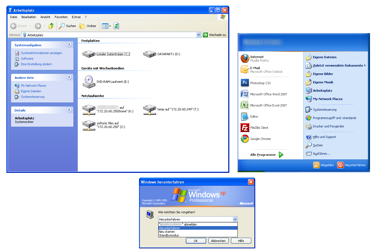Select the temp (T:) network drive icon
This screenshot has width=377, height=252.
(x=150, y=110)
